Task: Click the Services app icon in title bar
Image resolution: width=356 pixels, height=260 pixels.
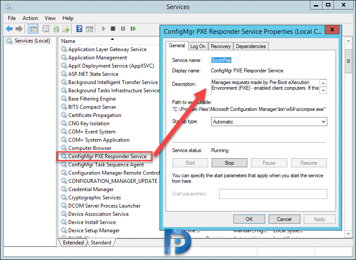Action: (x=8, y=6)
